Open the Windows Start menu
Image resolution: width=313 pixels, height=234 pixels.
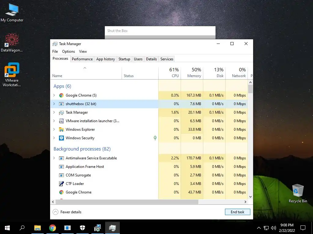tap(7, 228)
